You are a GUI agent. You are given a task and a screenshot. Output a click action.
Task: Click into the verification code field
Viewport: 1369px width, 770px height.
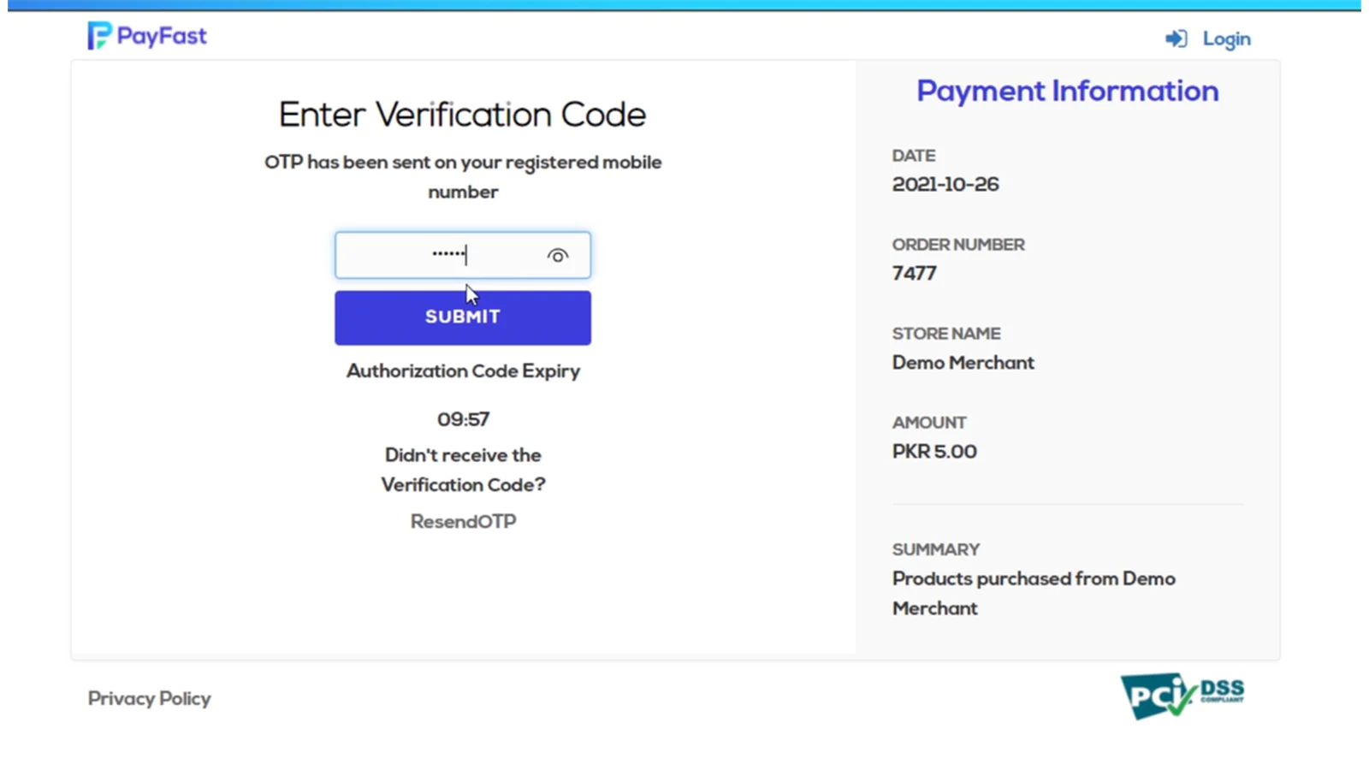click(x=436, y=255)
